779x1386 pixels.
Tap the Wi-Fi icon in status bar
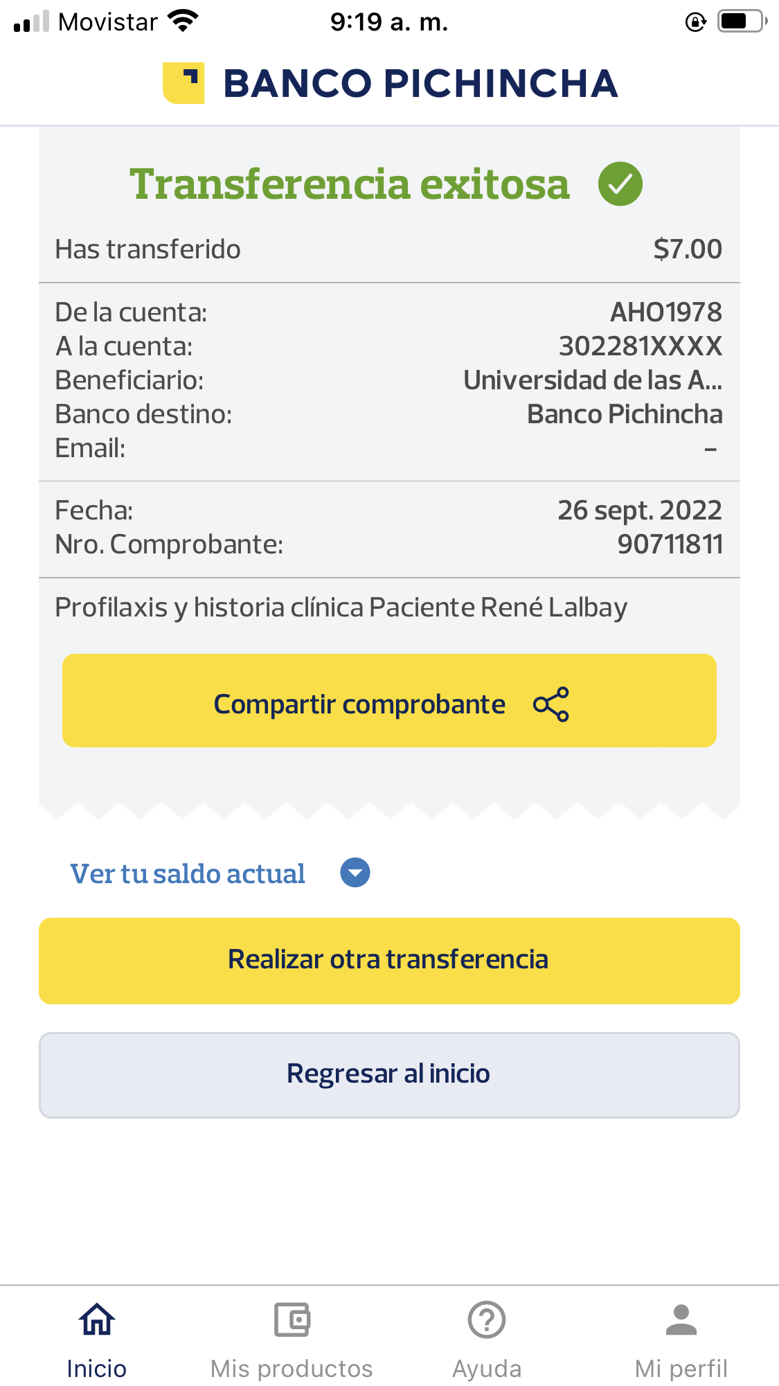(183, 21)
